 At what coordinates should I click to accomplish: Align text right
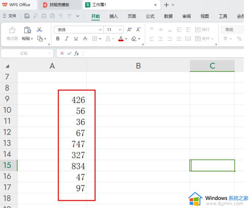pyautogui.click(x=170, y=39)
